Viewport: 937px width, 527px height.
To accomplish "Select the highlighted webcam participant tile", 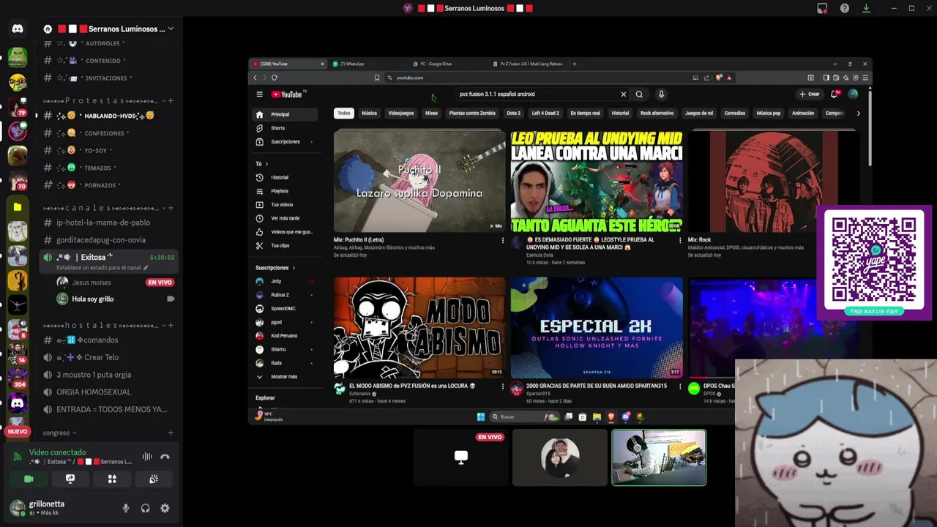I will (659, 457).
